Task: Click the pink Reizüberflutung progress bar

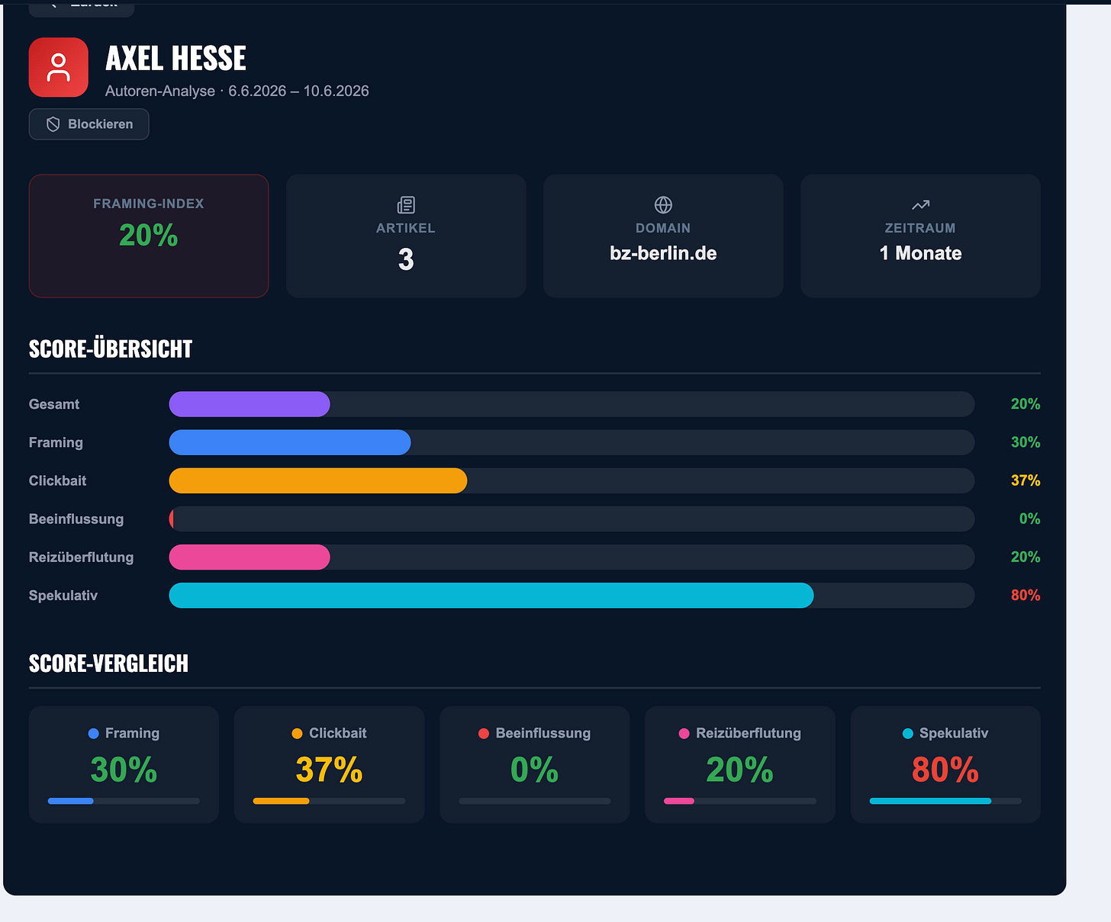Action: 250,557
